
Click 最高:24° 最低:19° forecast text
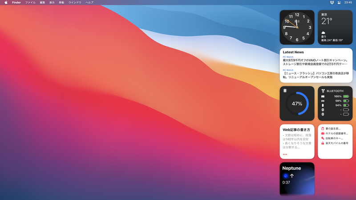click(332, 40)
